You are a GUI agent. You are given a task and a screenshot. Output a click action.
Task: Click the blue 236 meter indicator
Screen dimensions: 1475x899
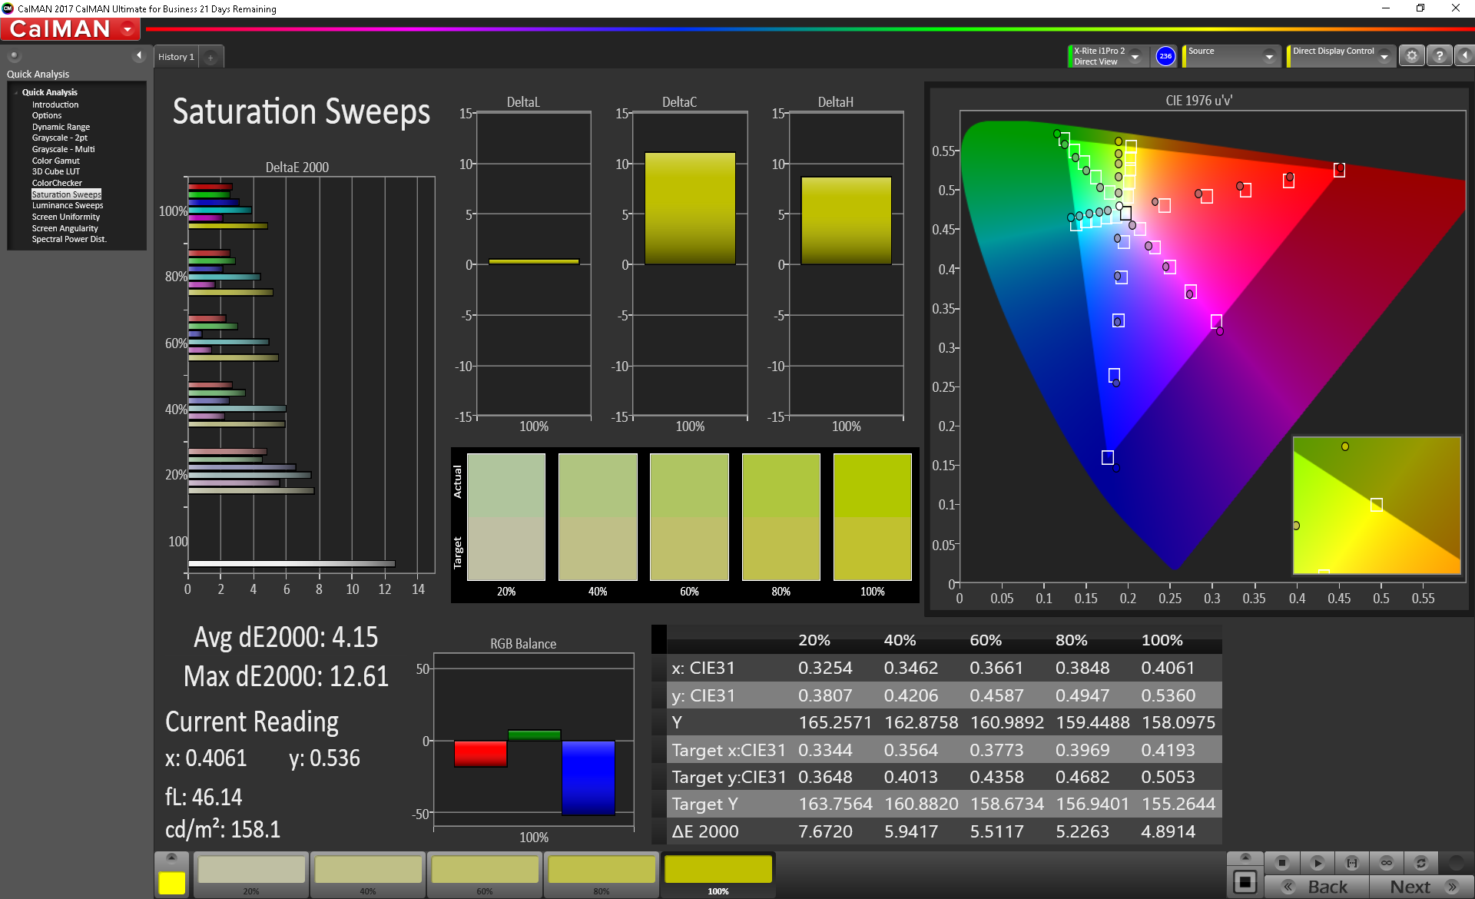[x=1165, y=56]
